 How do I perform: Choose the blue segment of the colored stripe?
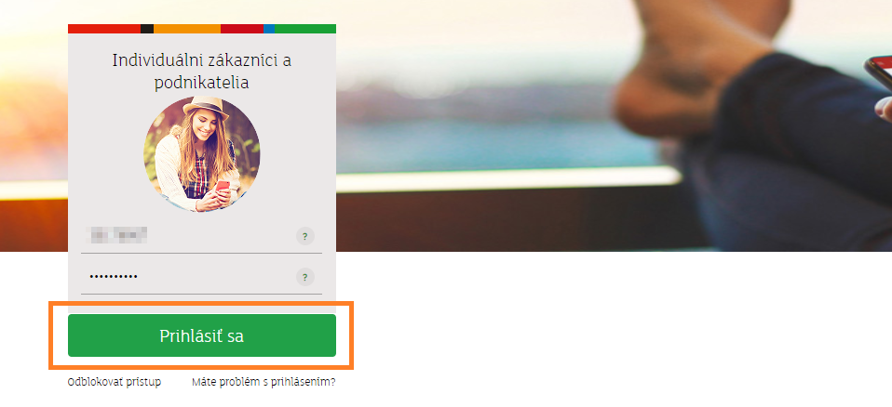tap(269, 29)
